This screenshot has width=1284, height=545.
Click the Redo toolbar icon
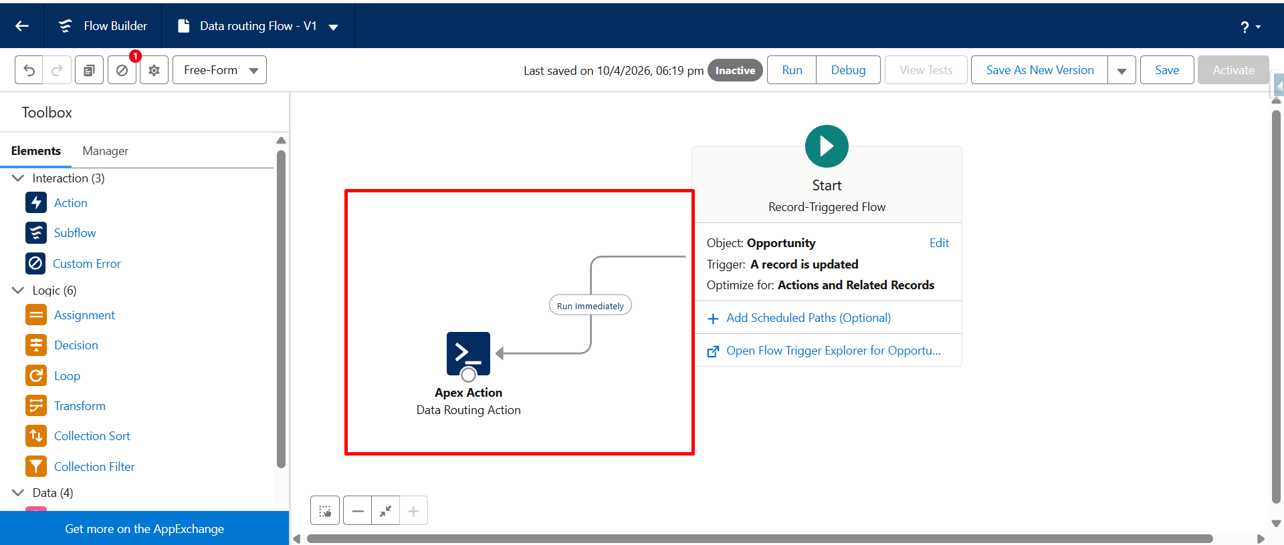(x=57, y=70)
